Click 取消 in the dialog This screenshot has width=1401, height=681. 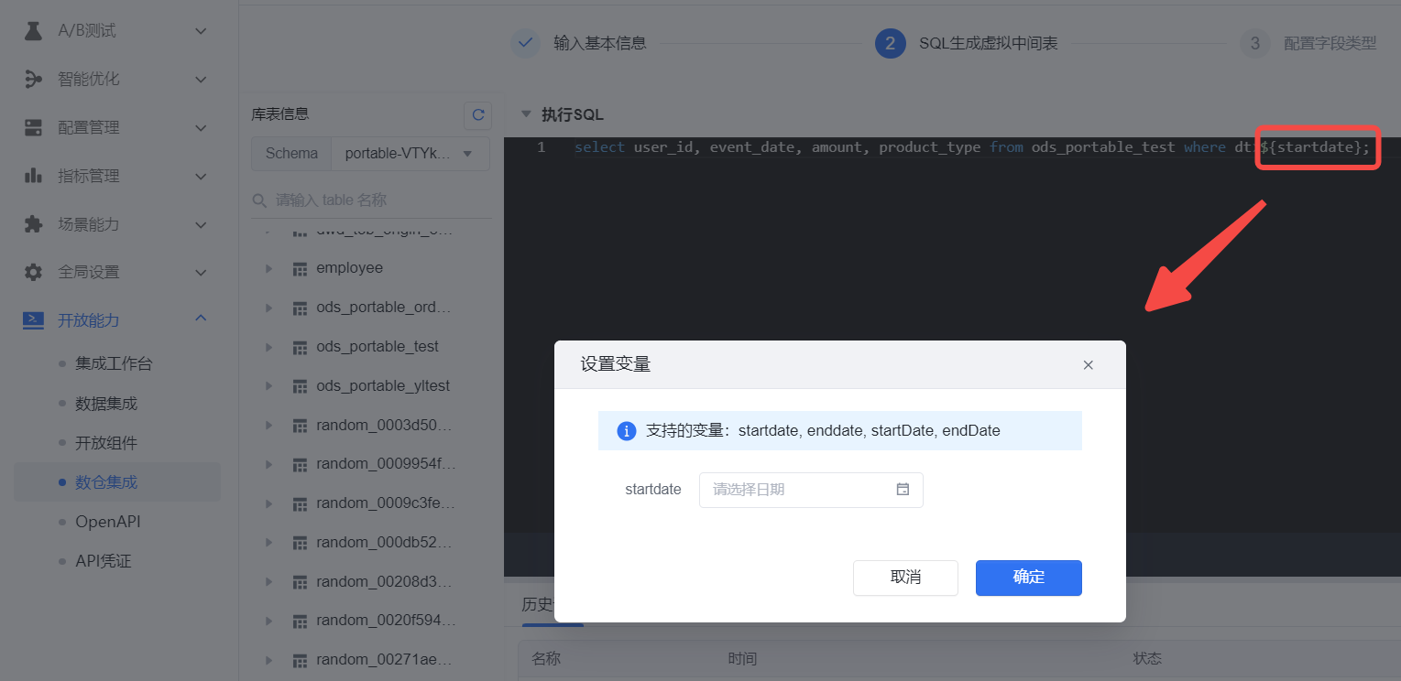click(905, 578)
